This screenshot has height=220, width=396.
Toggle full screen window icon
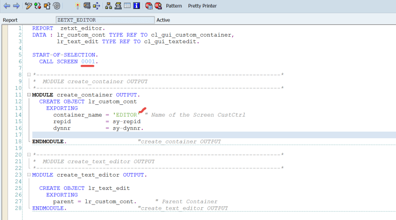pos(127,6)
